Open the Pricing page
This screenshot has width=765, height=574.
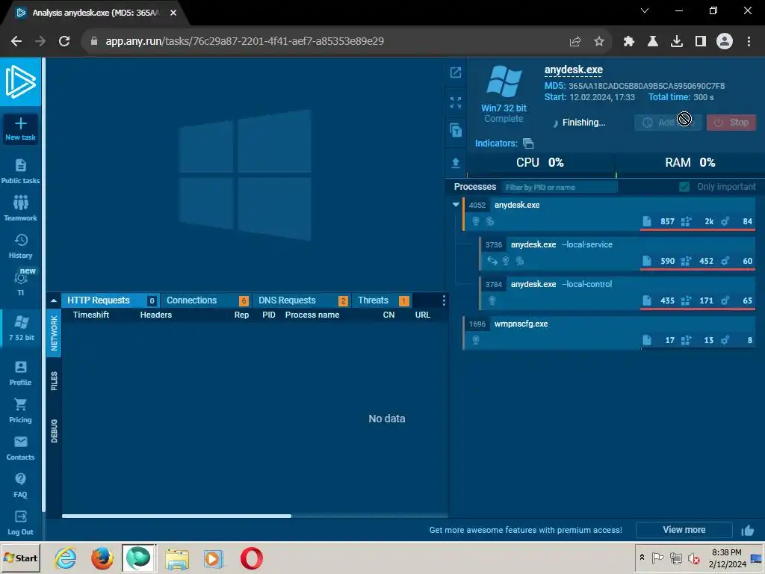(x=20, y=410)
